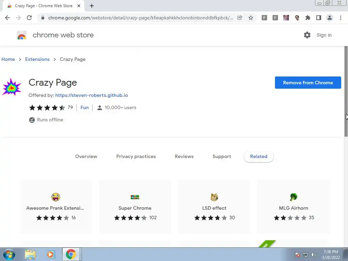Open LSD effect extension title
The image size is (348, 261).
(214, 208)
